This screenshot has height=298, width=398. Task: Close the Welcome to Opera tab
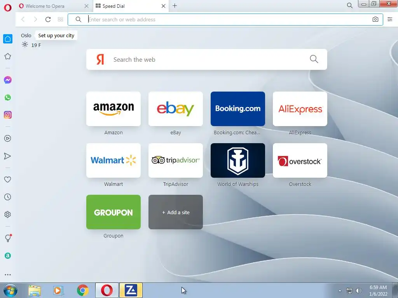[x=87, y=6]
